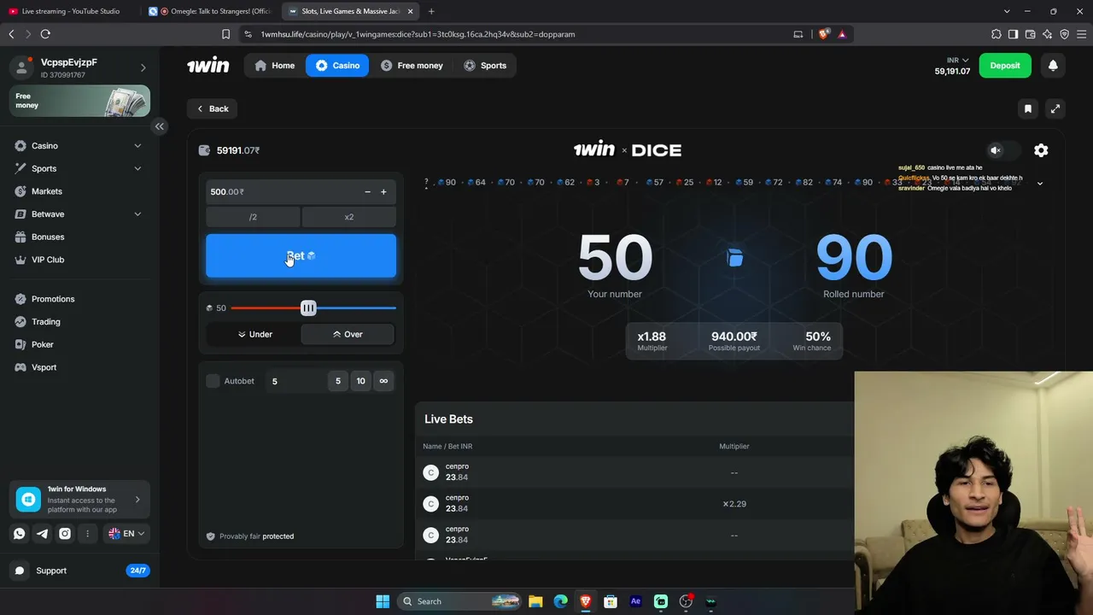This screenshot has width=1093, height=615.
Task: Switch to the Omegle browser tab
Action: [x=208, y=11]
